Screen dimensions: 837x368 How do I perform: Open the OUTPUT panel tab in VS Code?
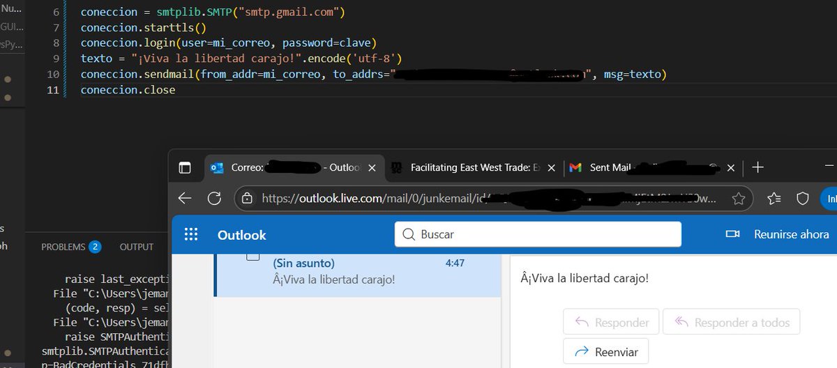pos(137,247)
